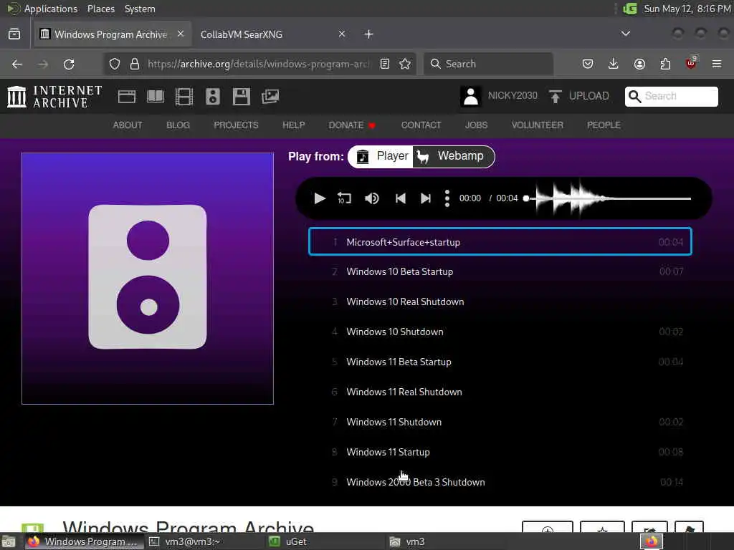
Task: Open the BLOG menu item
Action: pyautogui.click(x=178, y=125)
